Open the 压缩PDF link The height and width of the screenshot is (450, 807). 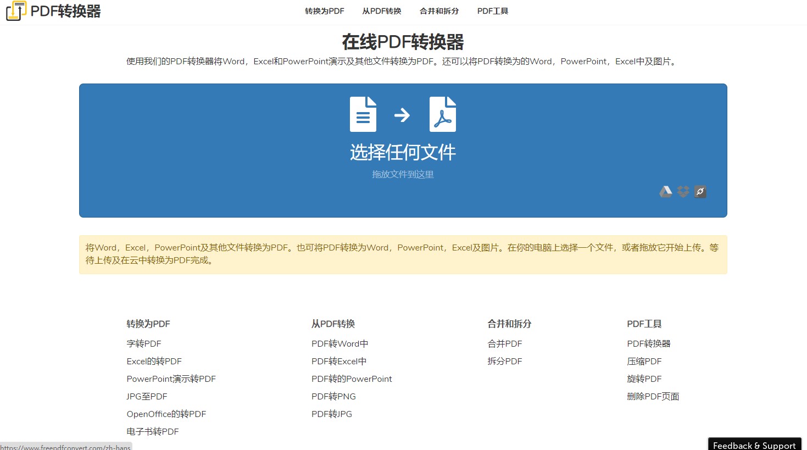[644, 361]
